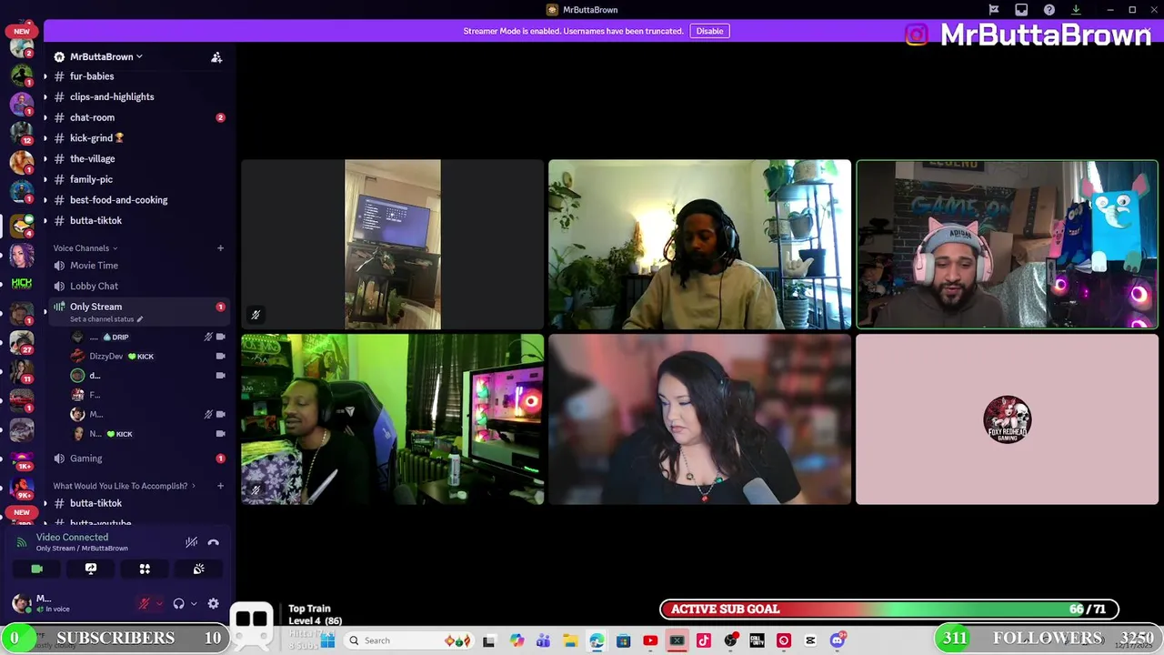Screen dimensions: 1164x655
Task: Open Microsoft Edge from the taskbar
Action: 597,640
